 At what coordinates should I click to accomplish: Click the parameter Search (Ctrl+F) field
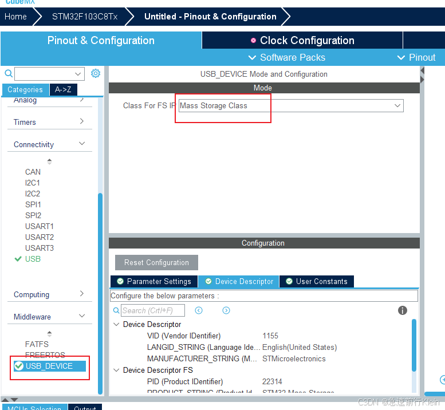click(x=153, y=310)
